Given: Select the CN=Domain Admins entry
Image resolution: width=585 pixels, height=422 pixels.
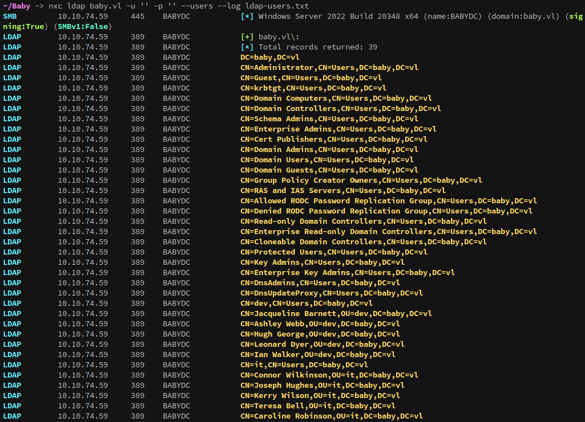Looking at the screenshot, I should [x=329, y=150].
